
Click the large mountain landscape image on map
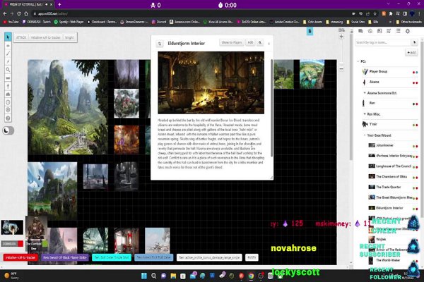pyautogui.click(x=68, y=107)
